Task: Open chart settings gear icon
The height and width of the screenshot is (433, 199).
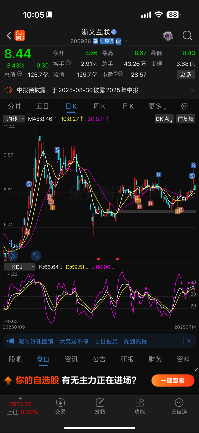Action: (184, 106)
